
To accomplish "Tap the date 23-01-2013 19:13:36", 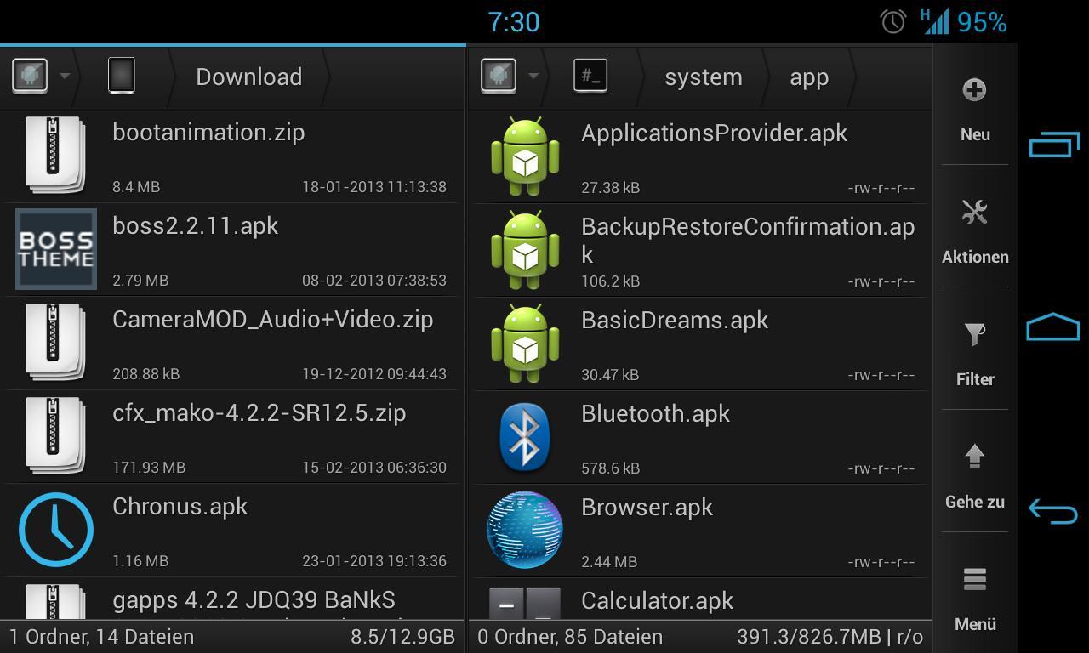I will tap(374, 561).
